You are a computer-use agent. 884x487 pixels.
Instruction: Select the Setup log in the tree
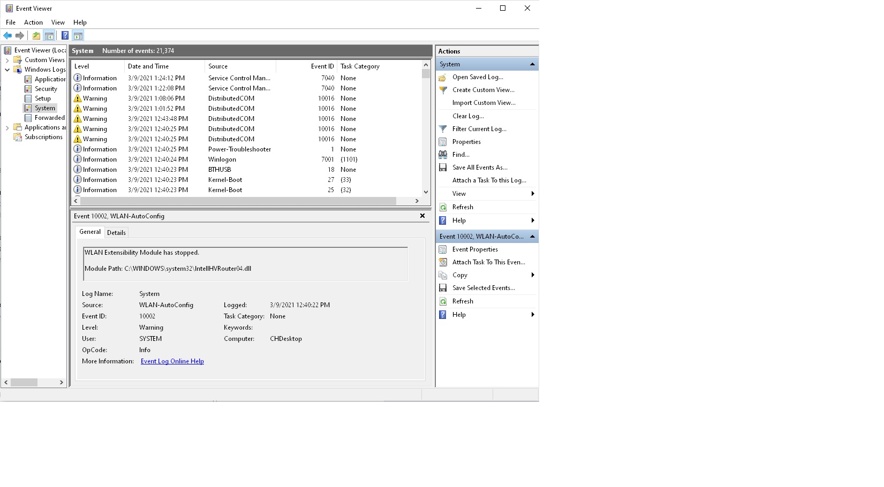(x=43, y=98)
